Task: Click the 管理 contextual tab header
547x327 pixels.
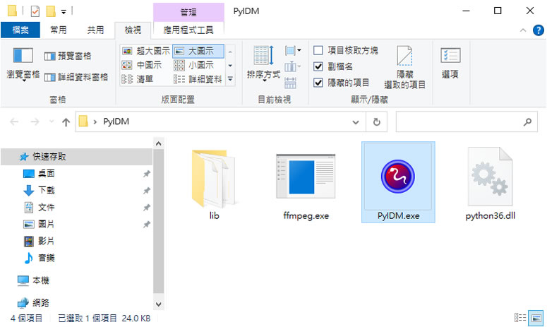Action: click(188, 12)
